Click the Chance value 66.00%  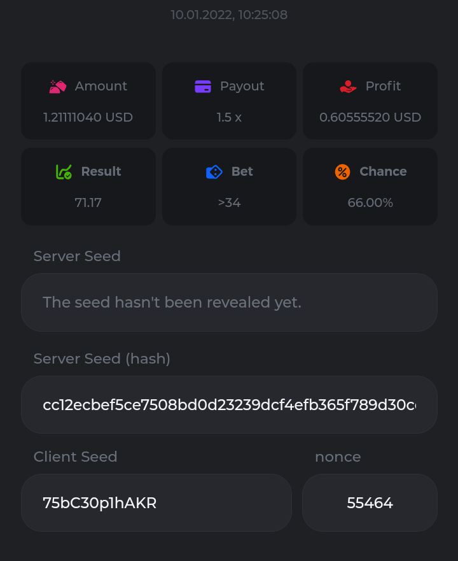click(370, 202)
